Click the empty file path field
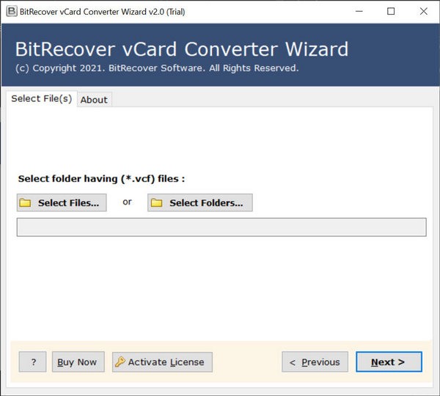The width and height of the screenshot is (440, 396). point(221,227)
